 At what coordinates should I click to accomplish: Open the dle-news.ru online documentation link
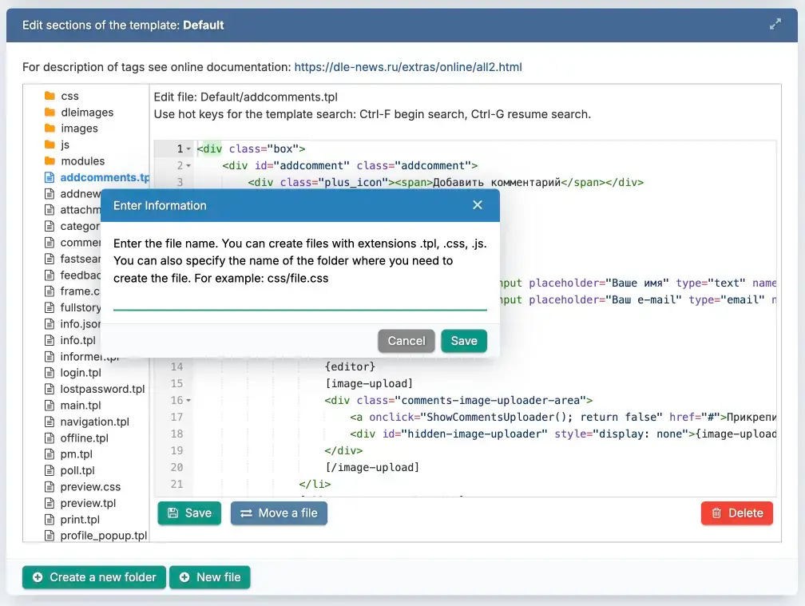point(407,67)
